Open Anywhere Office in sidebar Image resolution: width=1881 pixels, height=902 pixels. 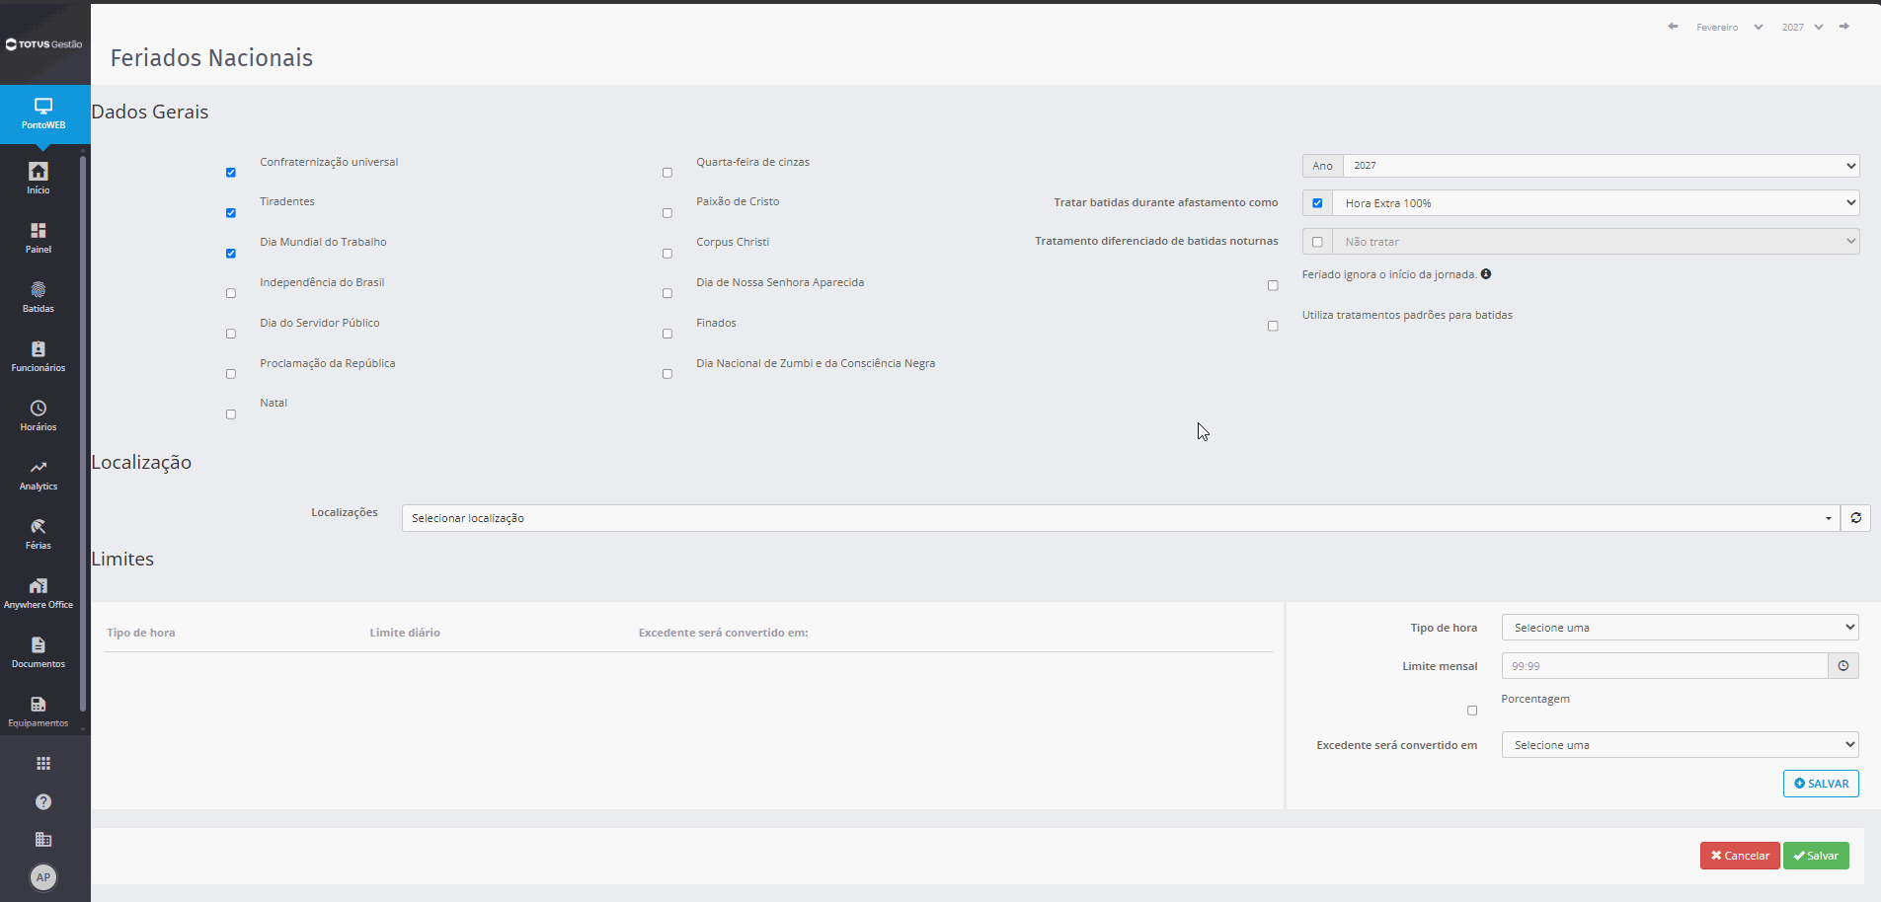39,592
